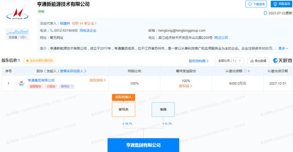293x152 pixels.
Task: Click the 控股股东 tag
Action: [x=35, y=86]
